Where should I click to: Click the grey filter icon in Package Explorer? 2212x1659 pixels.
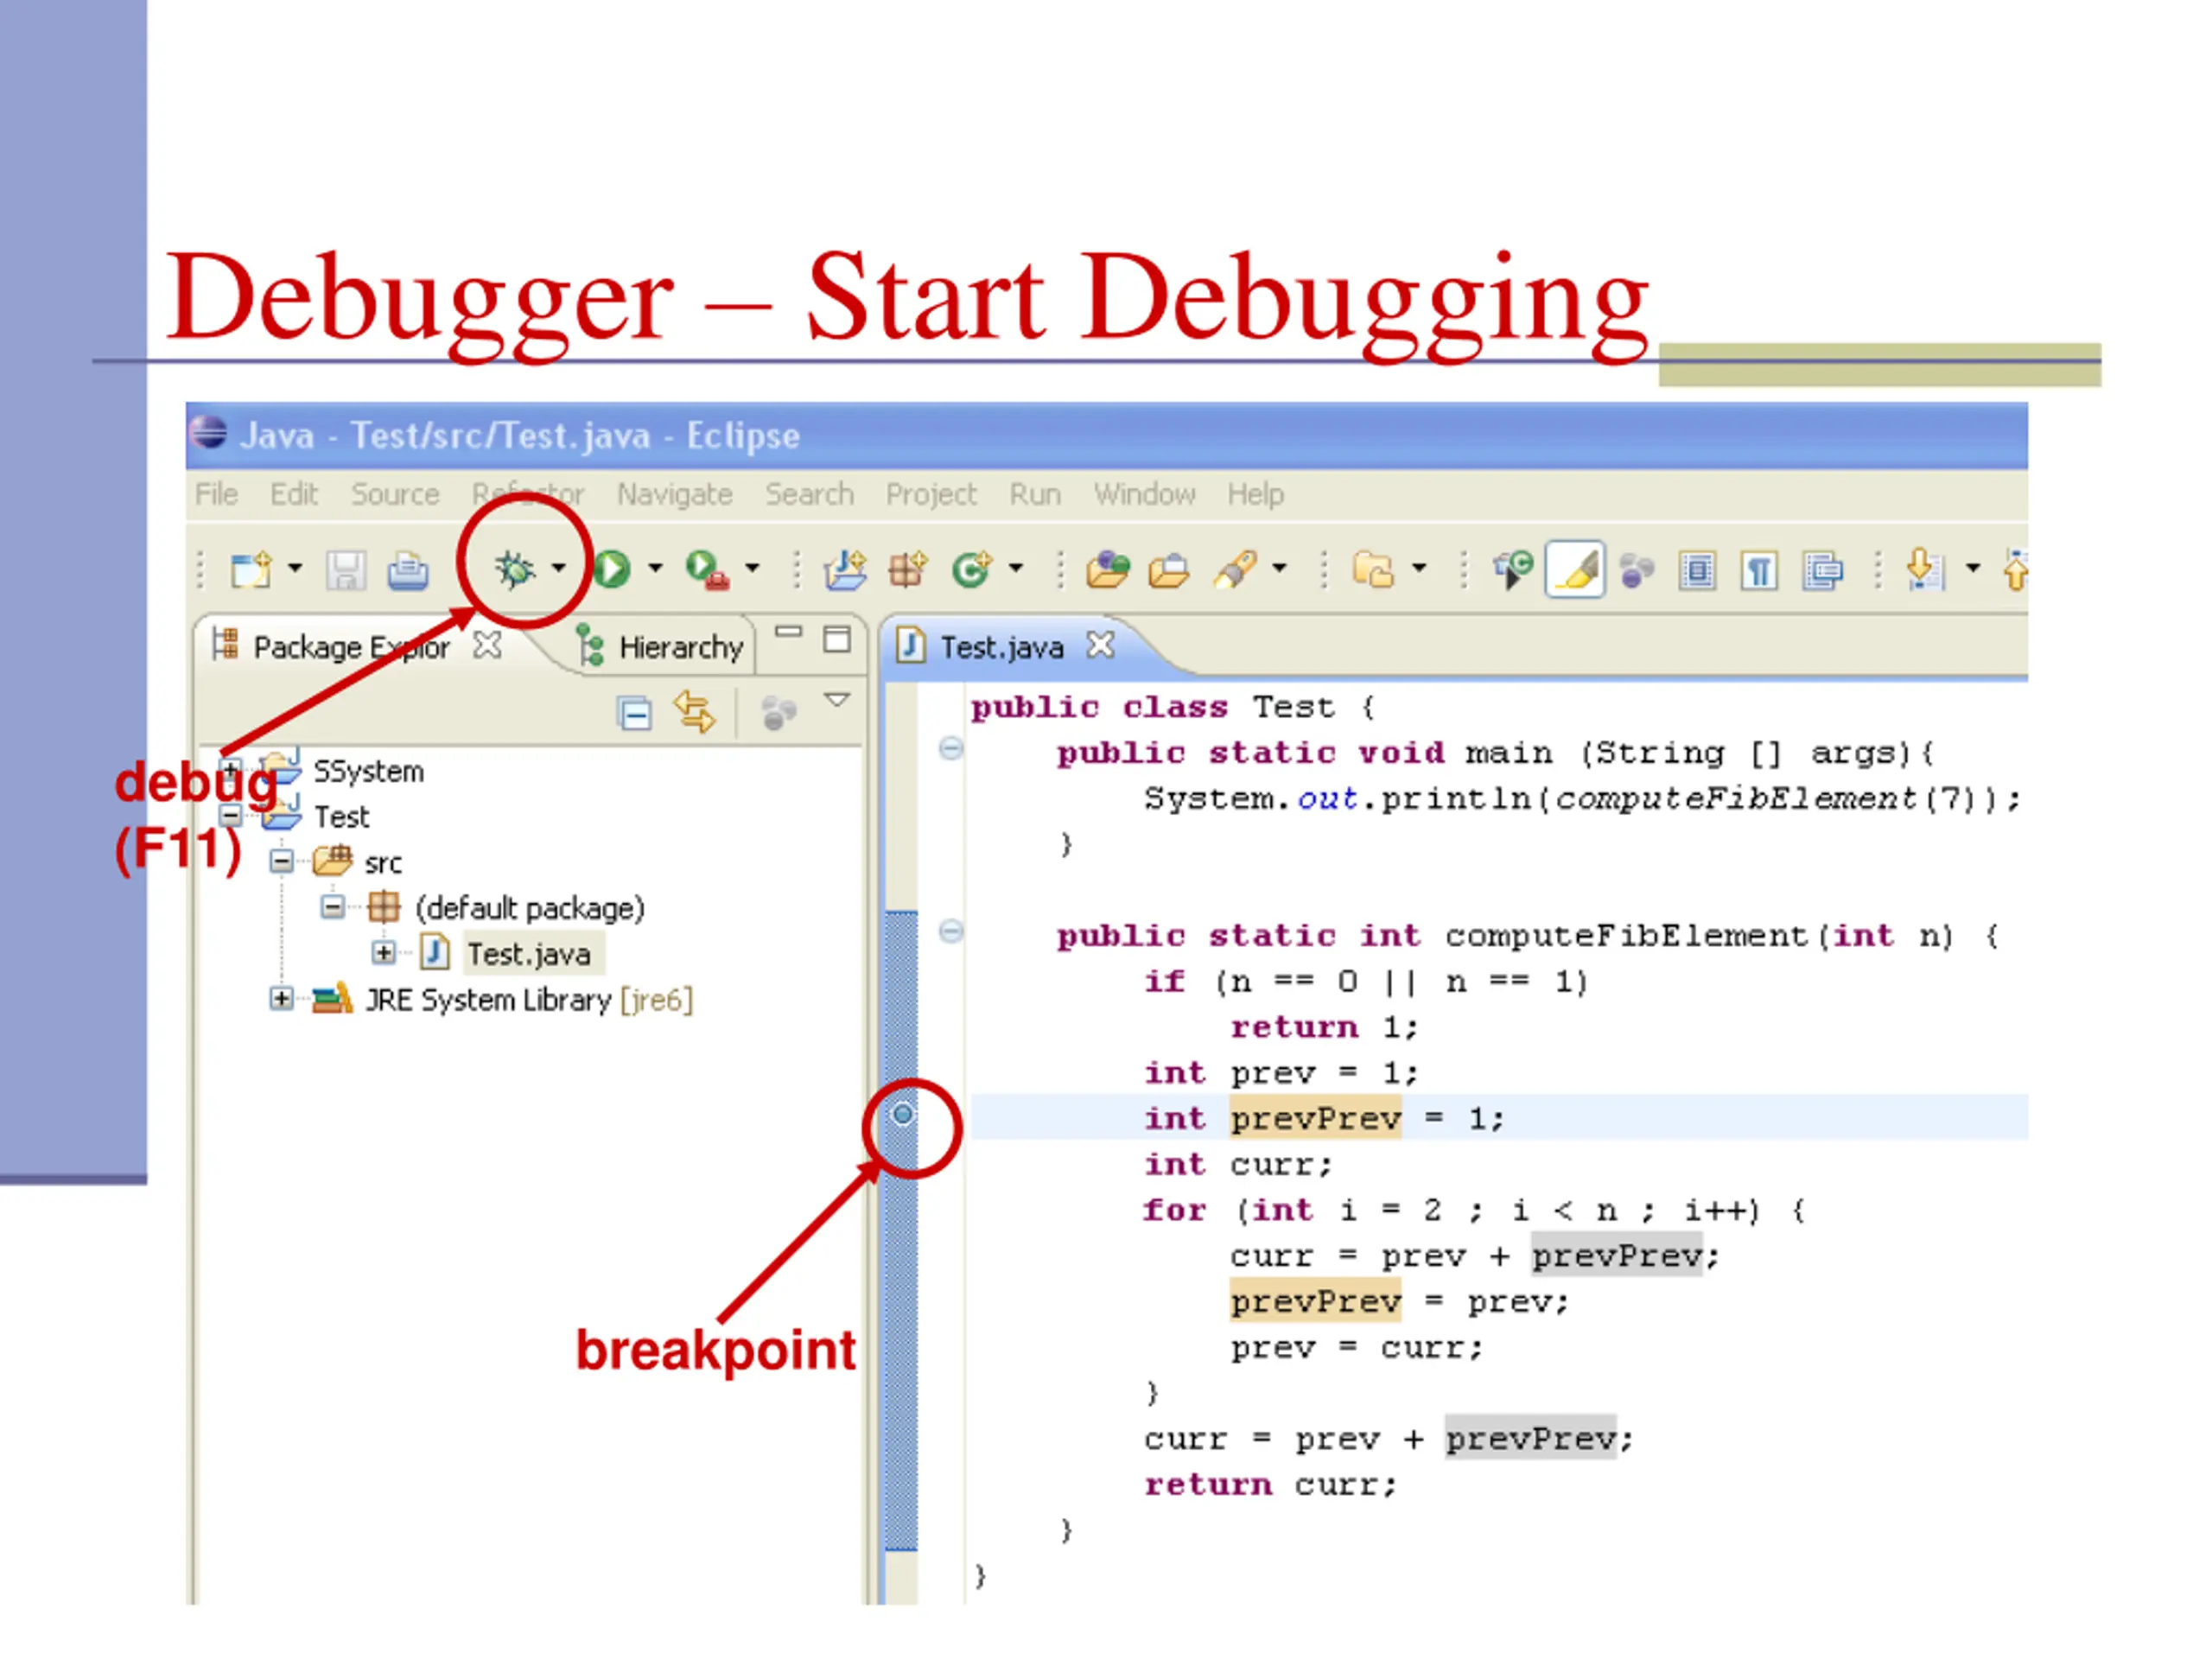(778, 713)
